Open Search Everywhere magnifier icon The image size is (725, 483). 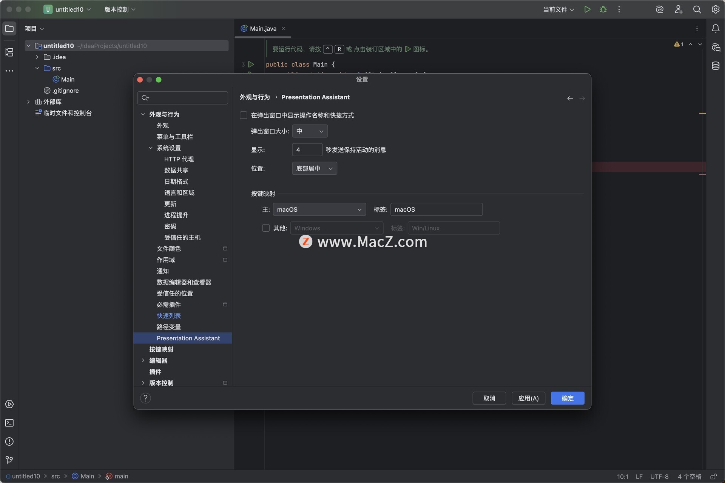pos(697,9)
